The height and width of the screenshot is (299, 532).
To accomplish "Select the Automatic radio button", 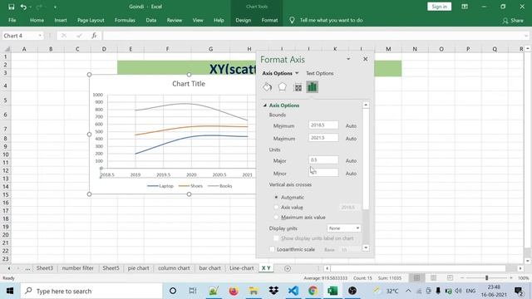I will [x=276, y=197].
